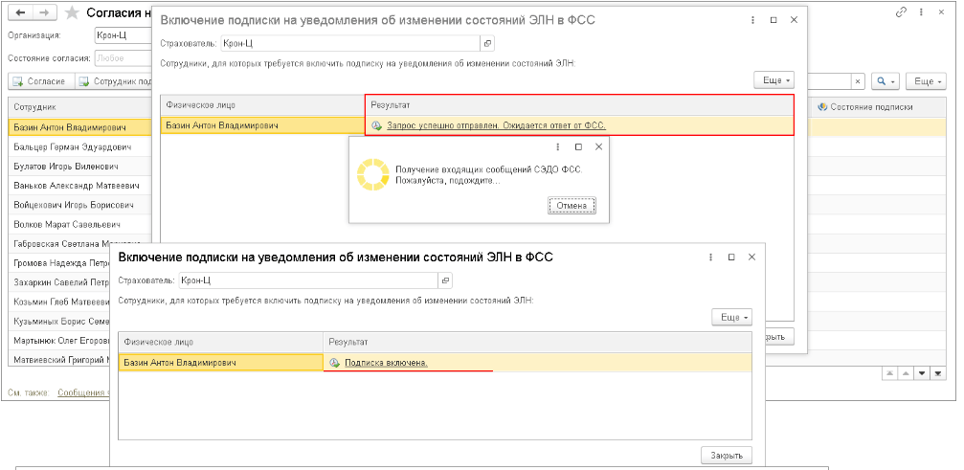Add page to favorites with star
This screenshot has height=470, width=964.
pos(71,12)
